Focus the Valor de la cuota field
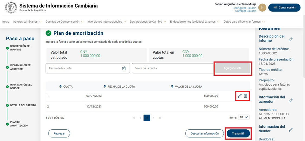This screenshot has height=141, width=305. 172,68
